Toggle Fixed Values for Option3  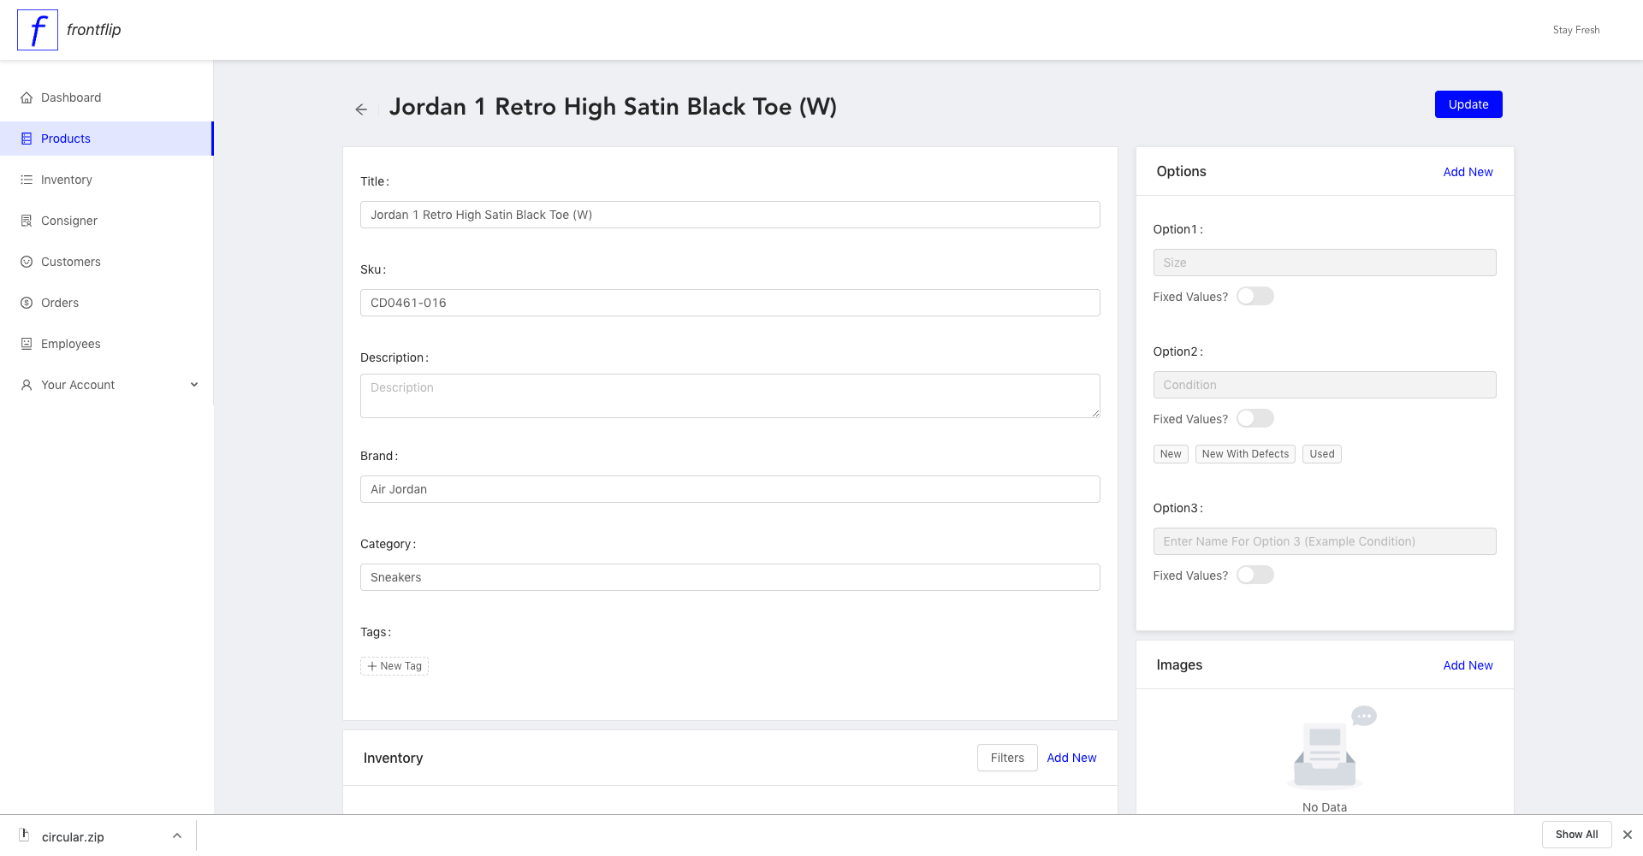pos(1255,575)
